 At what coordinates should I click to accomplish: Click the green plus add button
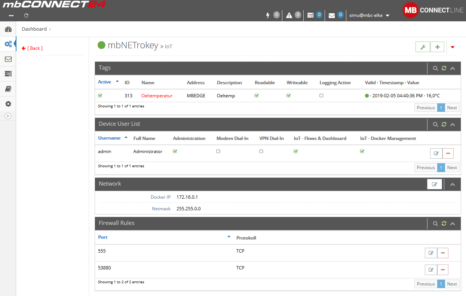(x=437, y=47)
